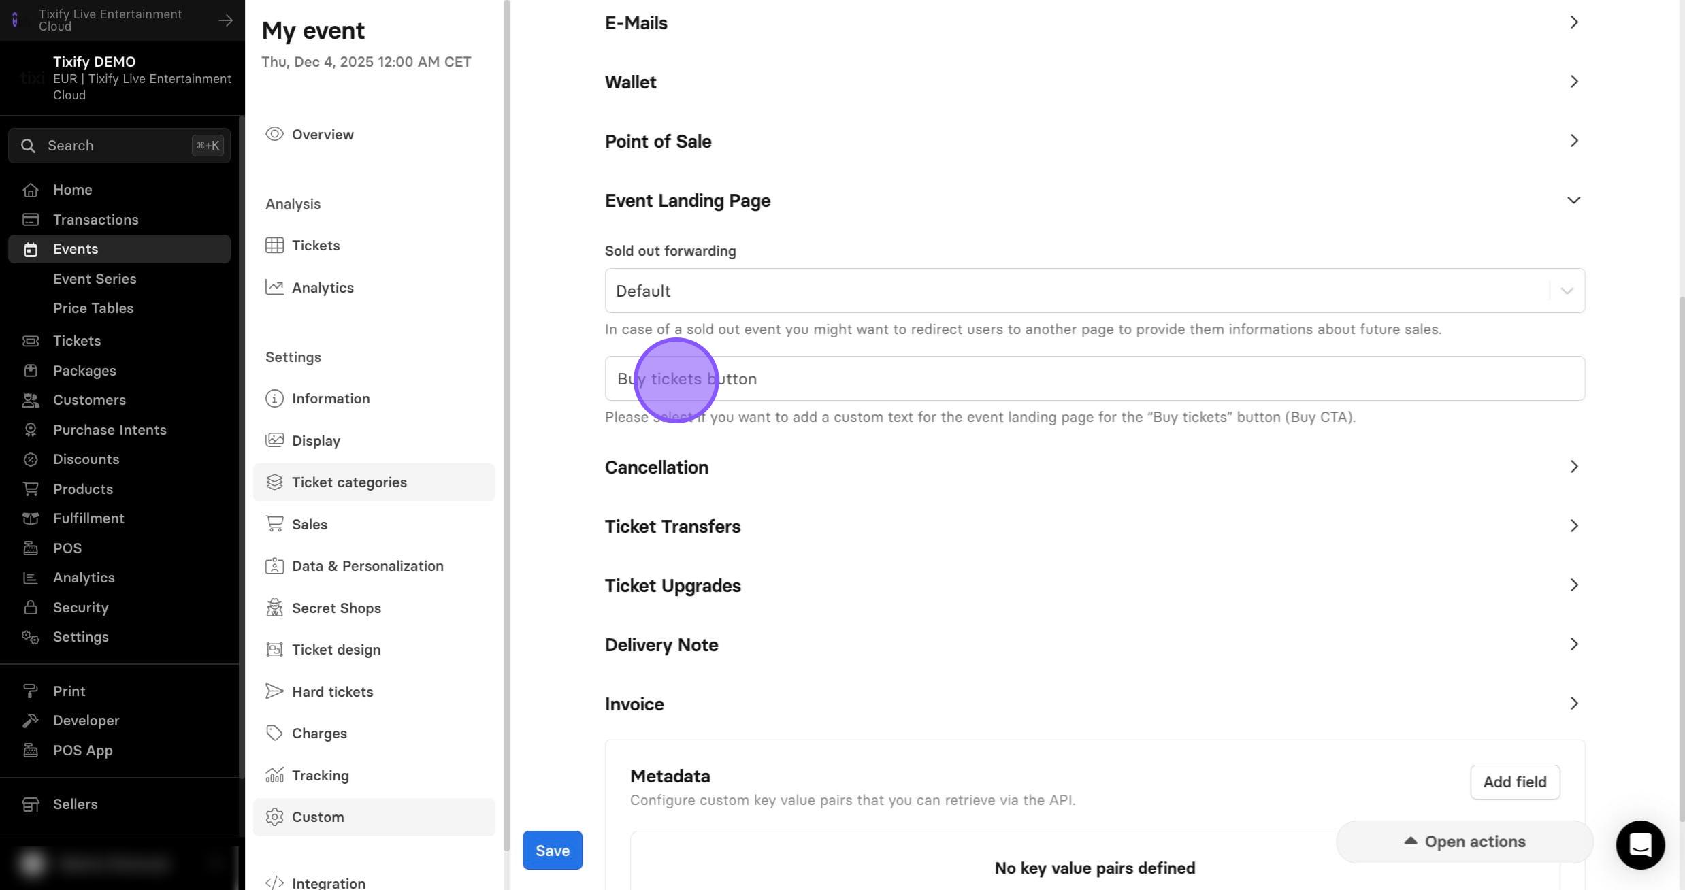The height and width of the screenshot is (890, 1685).
Task: Click the Fulfillment icon in sidebar
Action: [30, 518]
